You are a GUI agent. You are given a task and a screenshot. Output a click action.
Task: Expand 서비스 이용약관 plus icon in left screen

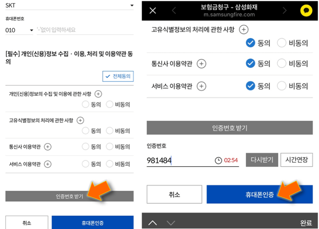click(48, 164)
